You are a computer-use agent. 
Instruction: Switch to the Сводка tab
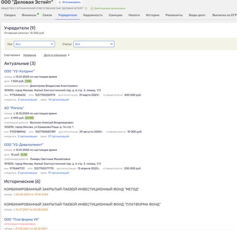pos(10,15)
